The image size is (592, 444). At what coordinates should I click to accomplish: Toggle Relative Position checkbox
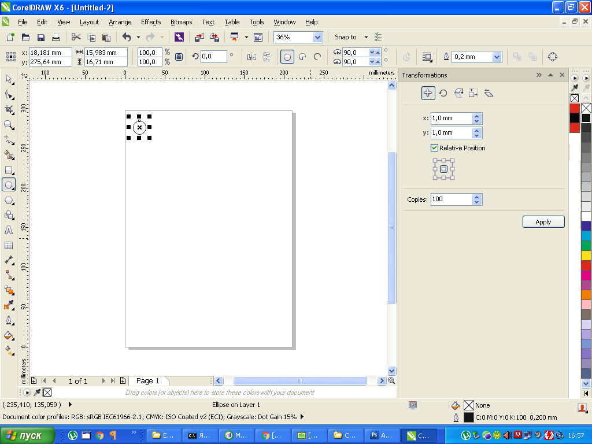[435, 147]
